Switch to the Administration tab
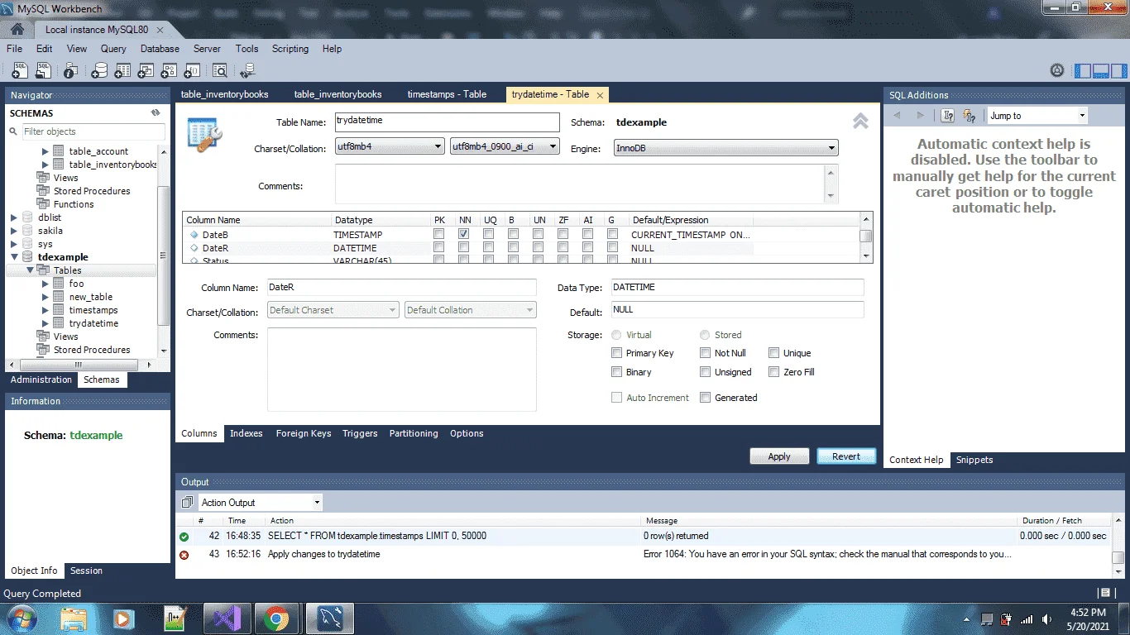The image size is (1130, 635). coord(41,380)
